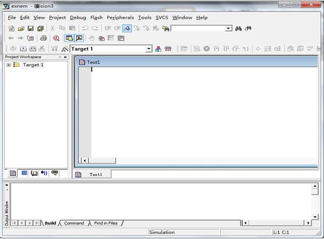Click the Cut scissors icon
Viewport: 324px width, 239px height.
point(52,28)
